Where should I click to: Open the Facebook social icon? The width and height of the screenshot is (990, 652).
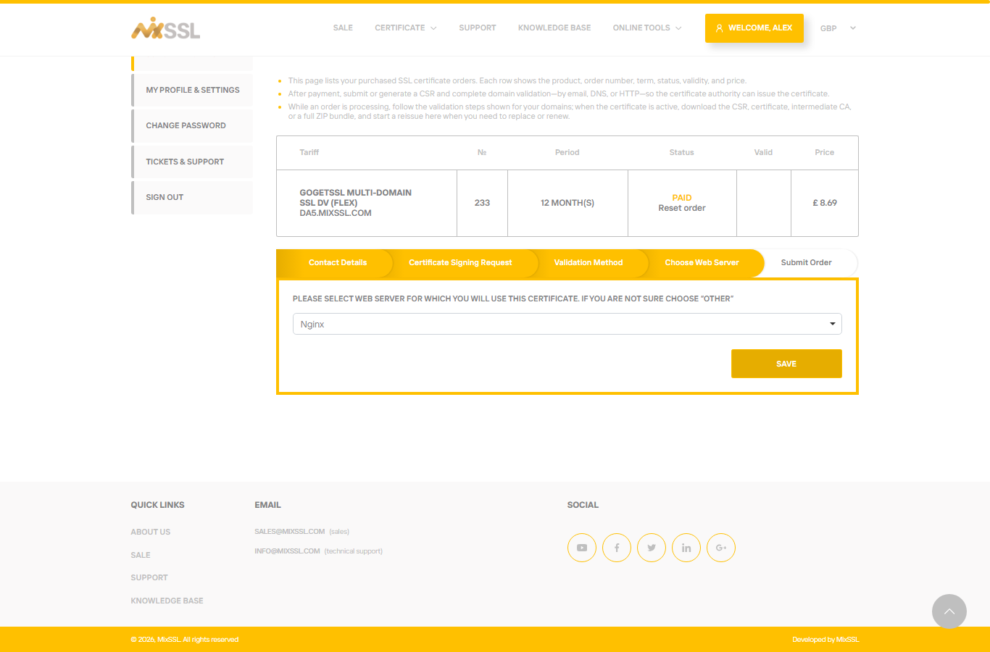617,548
